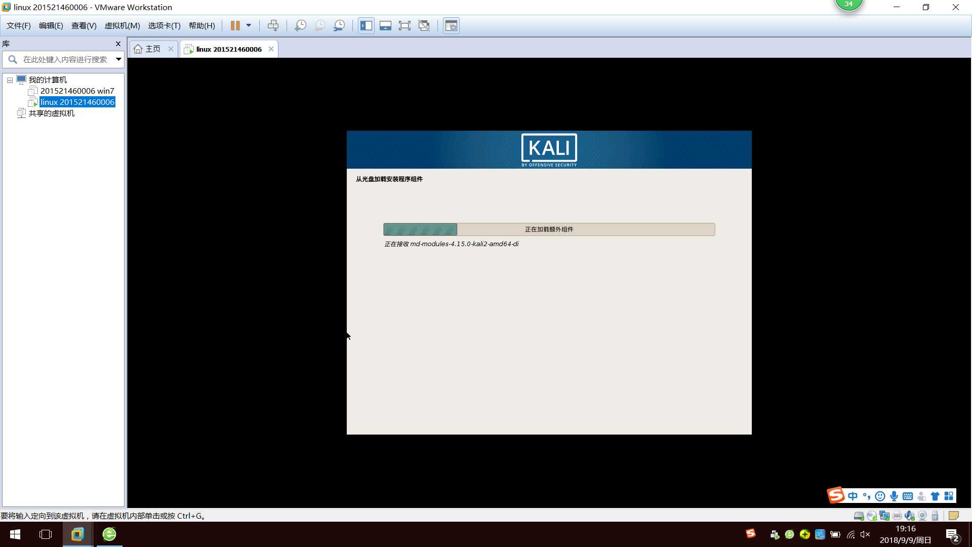This screenshot has height=547, width=972.
Task: Click the sound card status icon
Action: 910,516
